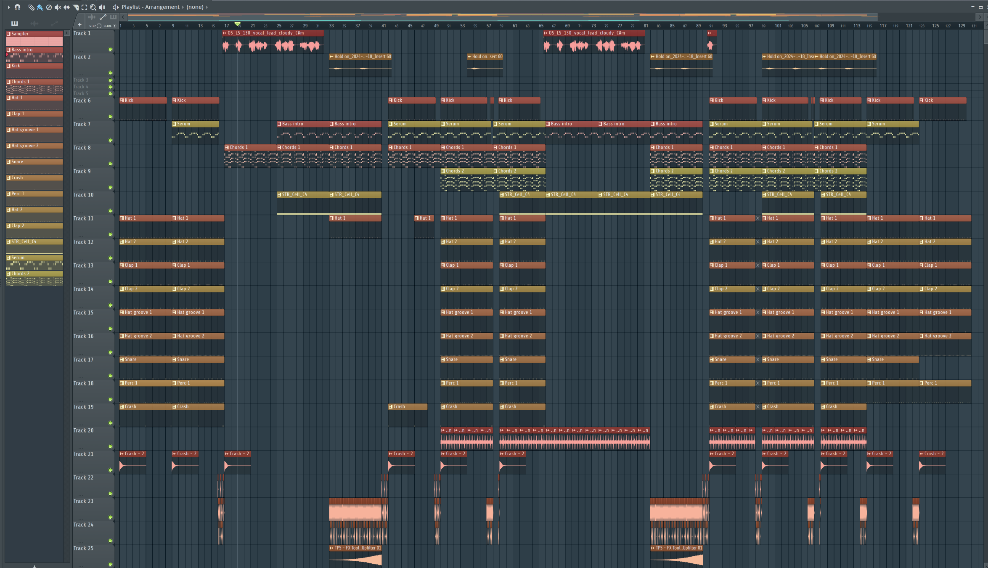
Task: Focus pattern clips using header piano icon
Action: (113, 17)
